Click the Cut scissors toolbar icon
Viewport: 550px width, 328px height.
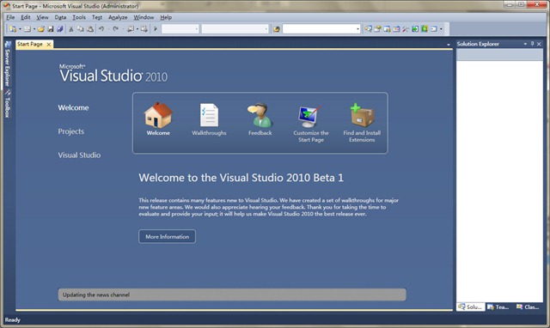point(70,29)
